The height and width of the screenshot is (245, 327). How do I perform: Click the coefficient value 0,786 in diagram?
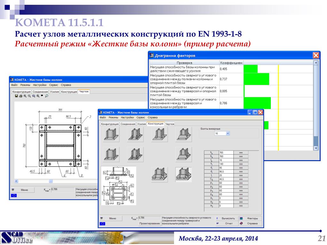(x=223, y=103)
